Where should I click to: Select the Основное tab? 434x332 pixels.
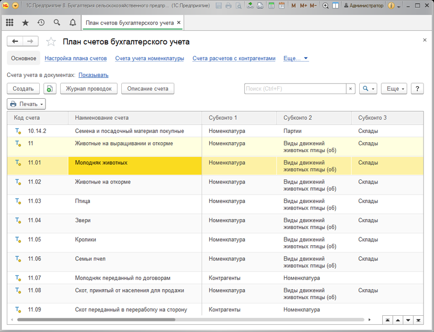pos(24,58)
